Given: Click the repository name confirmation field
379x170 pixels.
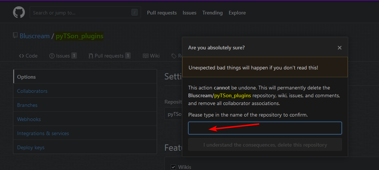Looking at the screenshot, I should pyautogui.click(x=265, y=128).
